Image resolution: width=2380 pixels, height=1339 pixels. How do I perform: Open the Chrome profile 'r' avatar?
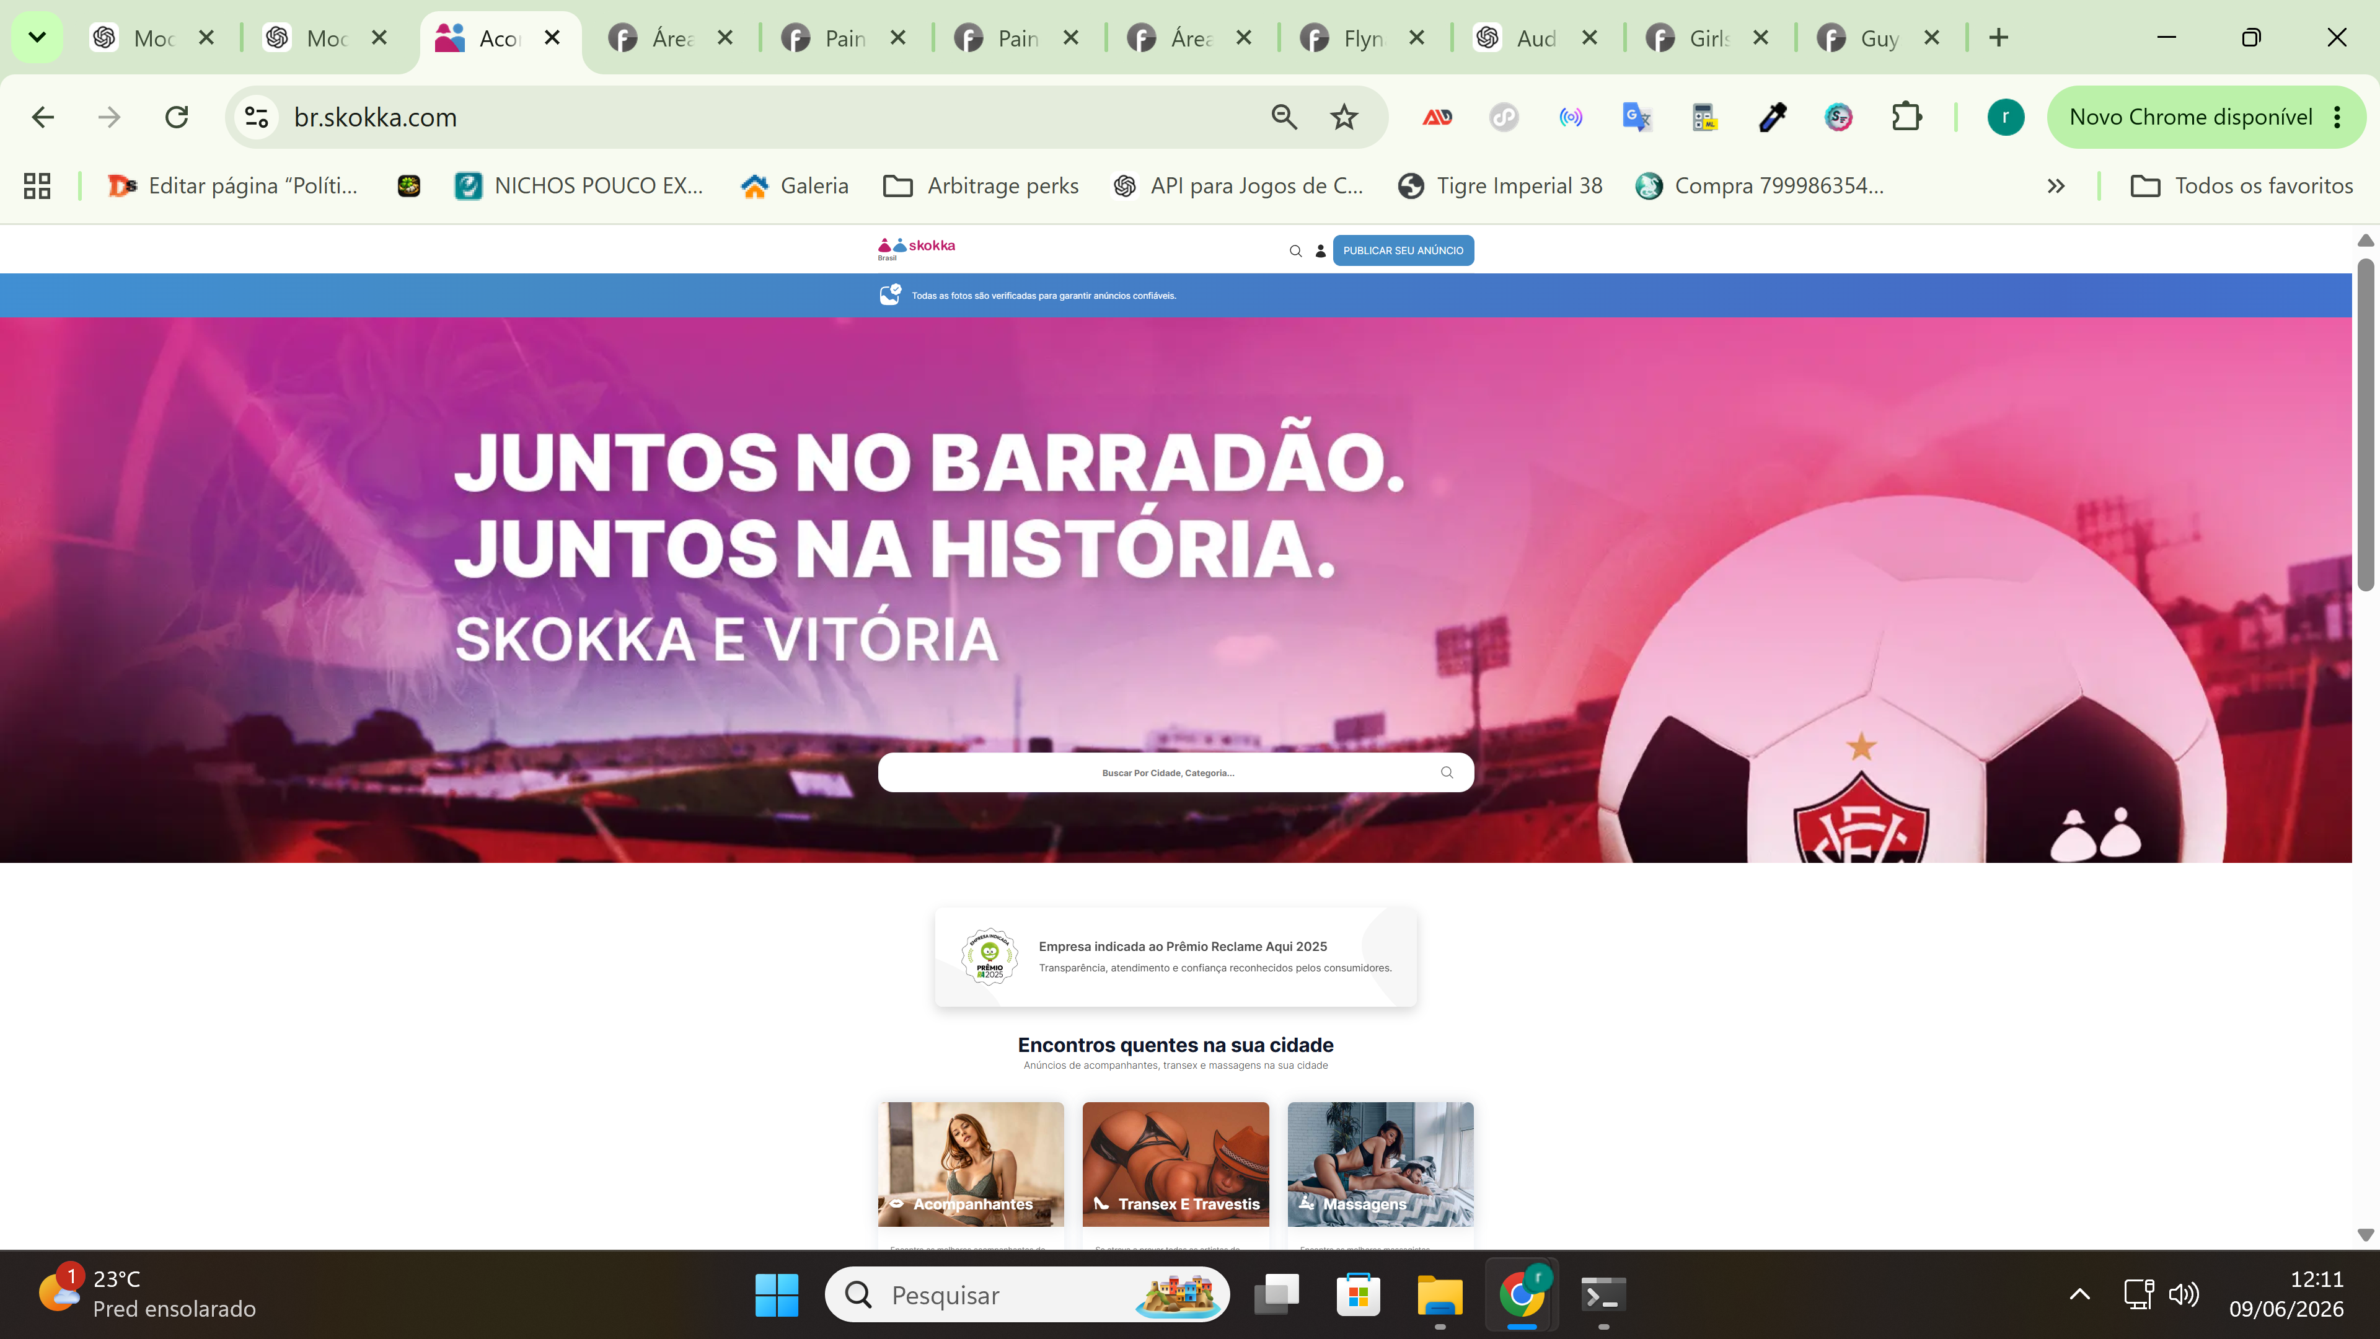pyautogui.click(x=2006, y=117)
